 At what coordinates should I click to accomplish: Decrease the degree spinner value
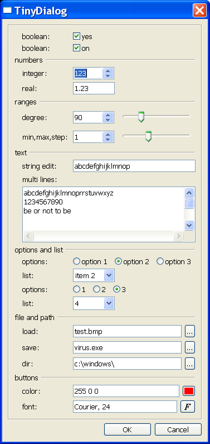(x=108, y=120)
